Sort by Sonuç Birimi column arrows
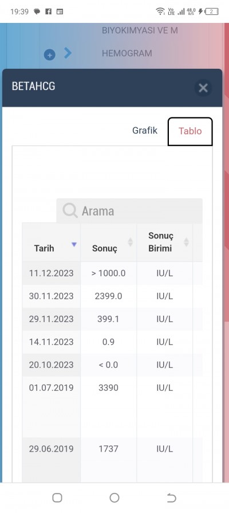229x513 pixels. pos(186,242)
